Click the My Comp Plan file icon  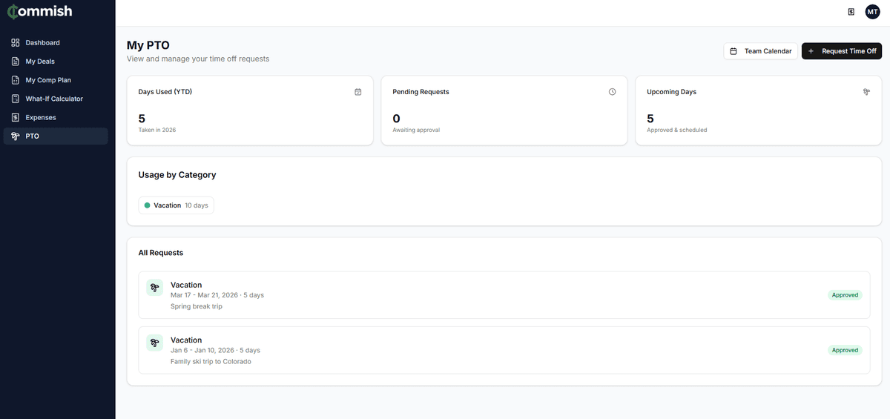[x=16, y=80]
